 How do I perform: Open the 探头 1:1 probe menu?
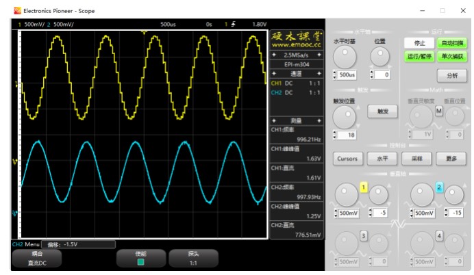click(193, 259)
